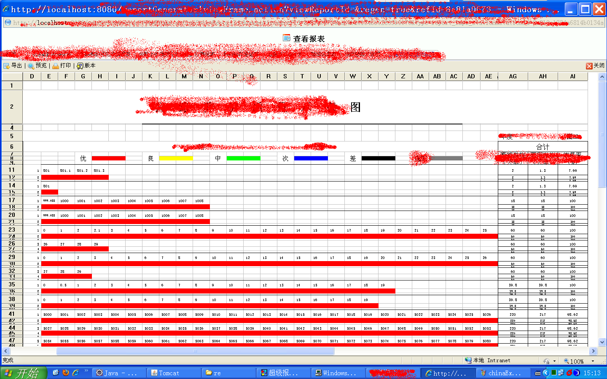Click the 合计 header cell
The image size is (607, 379).
pyautogui.click(x=543, y=147)
